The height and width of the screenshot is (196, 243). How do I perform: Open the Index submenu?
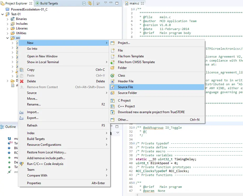[x=64, y=133]
